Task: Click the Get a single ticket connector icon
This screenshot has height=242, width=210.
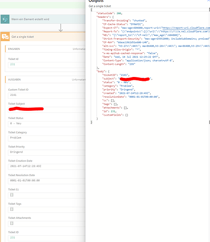Action: (5, 37)
